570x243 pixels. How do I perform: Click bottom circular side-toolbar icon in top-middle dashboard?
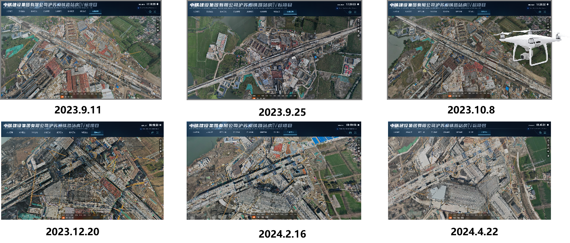coord(358,36)
